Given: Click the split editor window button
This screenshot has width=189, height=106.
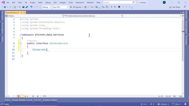Looking at the screenshot, I should (183, 16).
